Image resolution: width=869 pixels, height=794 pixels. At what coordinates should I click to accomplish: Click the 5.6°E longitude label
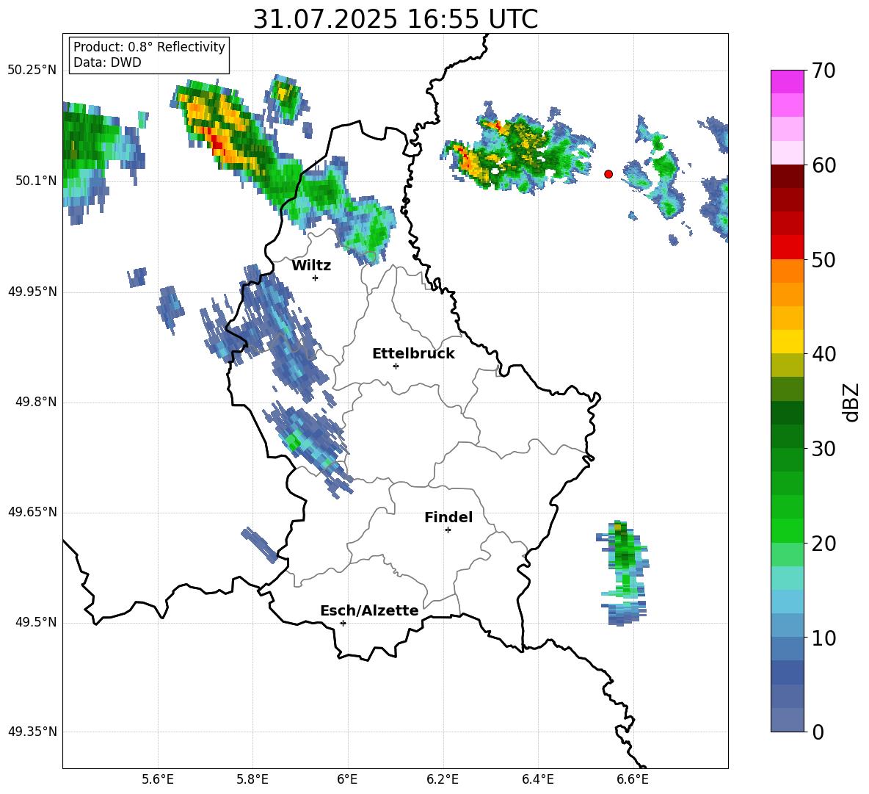[x=158, y=779]
